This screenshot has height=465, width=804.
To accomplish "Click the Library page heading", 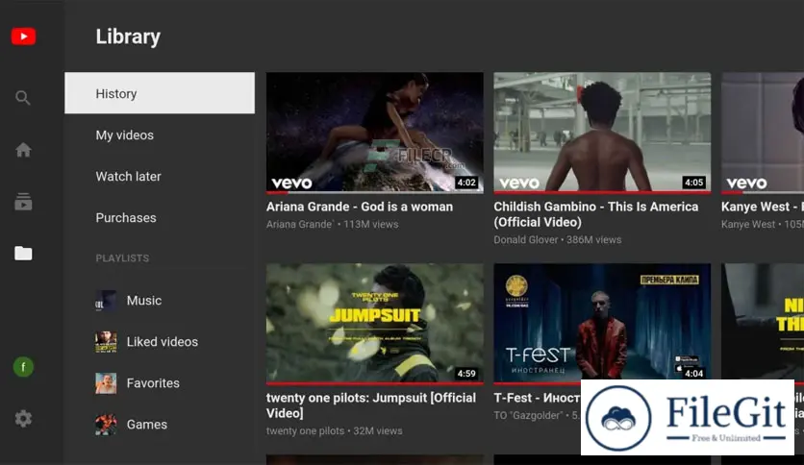I will tap(128, 37).
